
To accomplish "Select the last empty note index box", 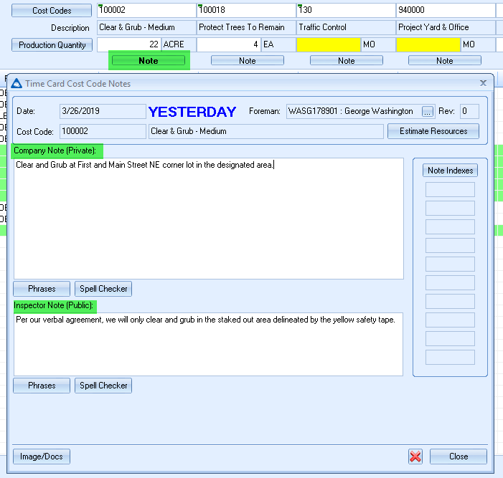I will (450, 357).
